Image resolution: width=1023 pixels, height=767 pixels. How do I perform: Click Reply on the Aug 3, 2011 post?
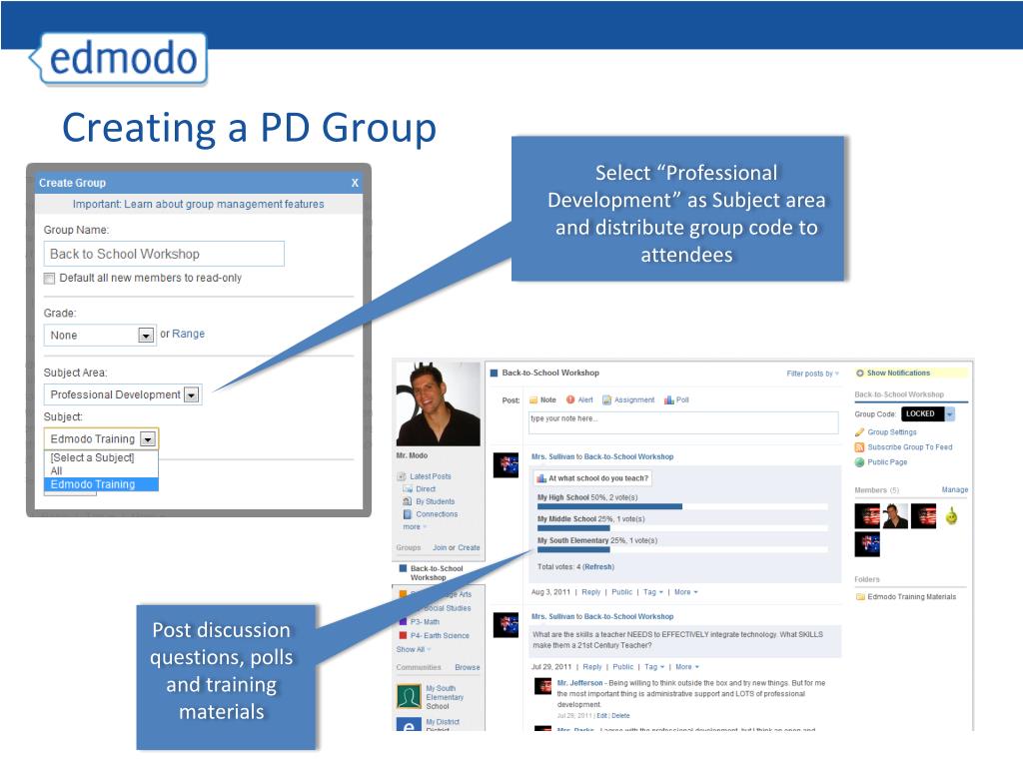click(x=591, y=592)
